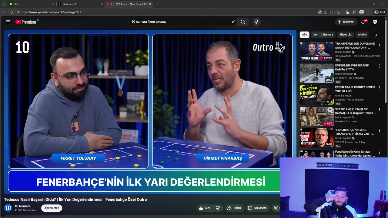Screen dimensions: 388x218
Task: Click the Copilot-style icon in address bar
Action: [x=320, y=12]
